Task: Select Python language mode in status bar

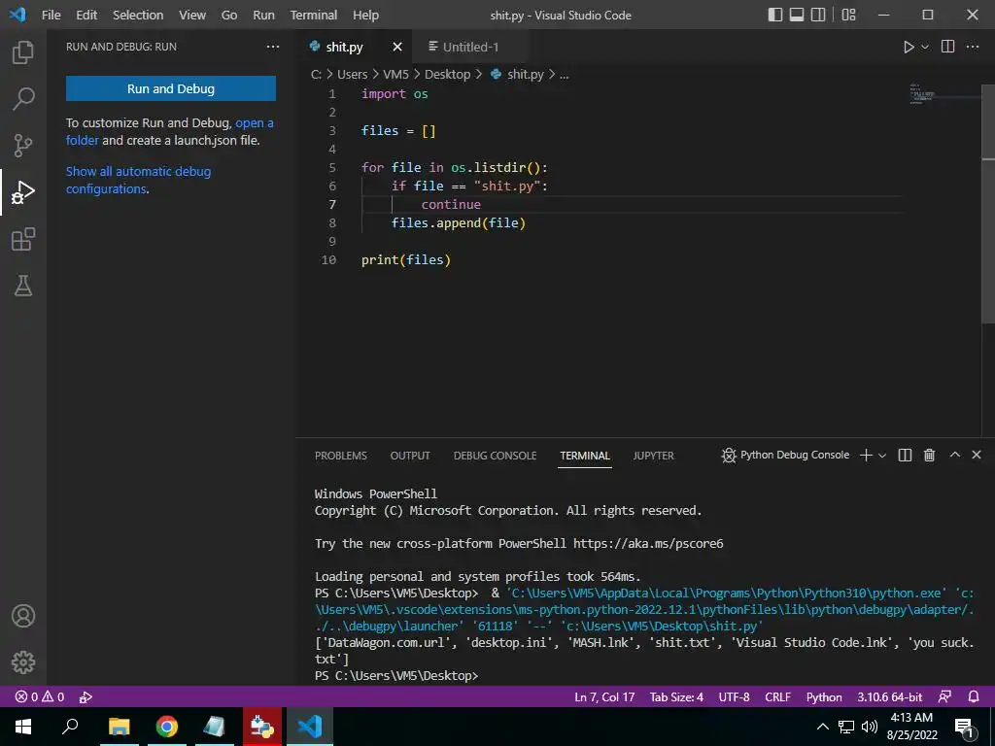Action: pyautogui.click(x=824, y=696)
